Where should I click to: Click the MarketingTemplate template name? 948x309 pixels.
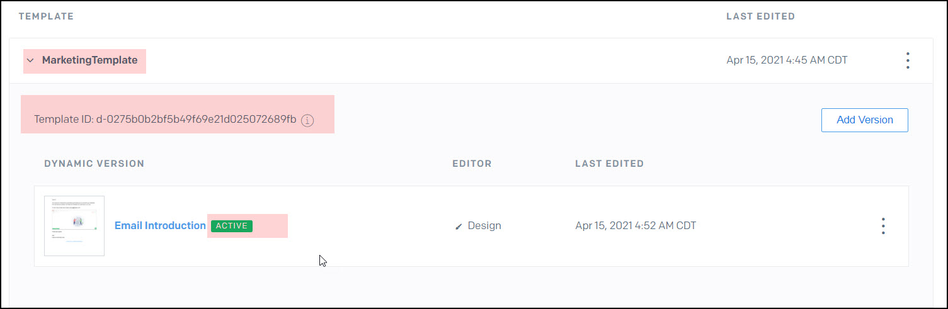point(89,60)
